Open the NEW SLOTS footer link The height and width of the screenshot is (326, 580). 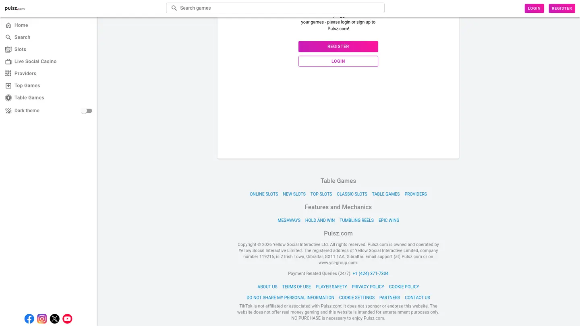[294, 194]
